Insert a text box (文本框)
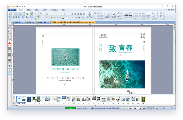 coord(15,15)
